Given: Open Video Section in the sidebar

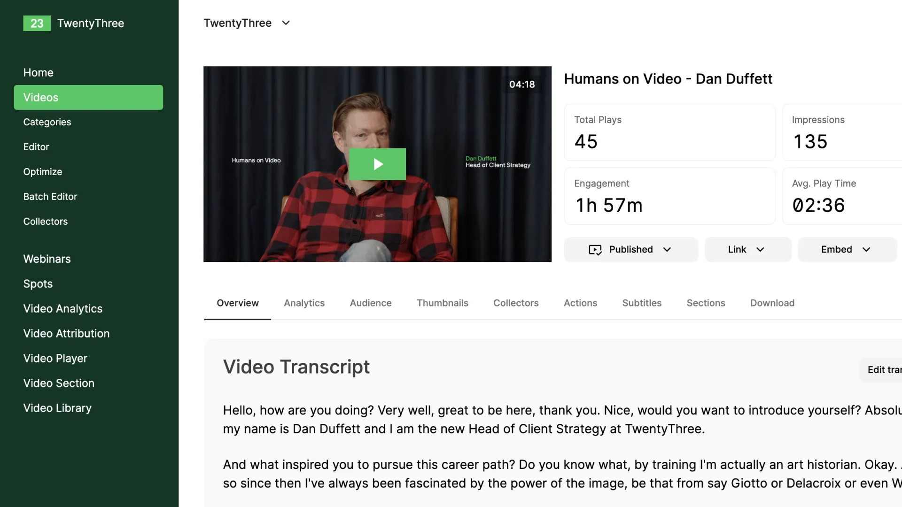Looking at the screenshot, I should pos(59,384).
